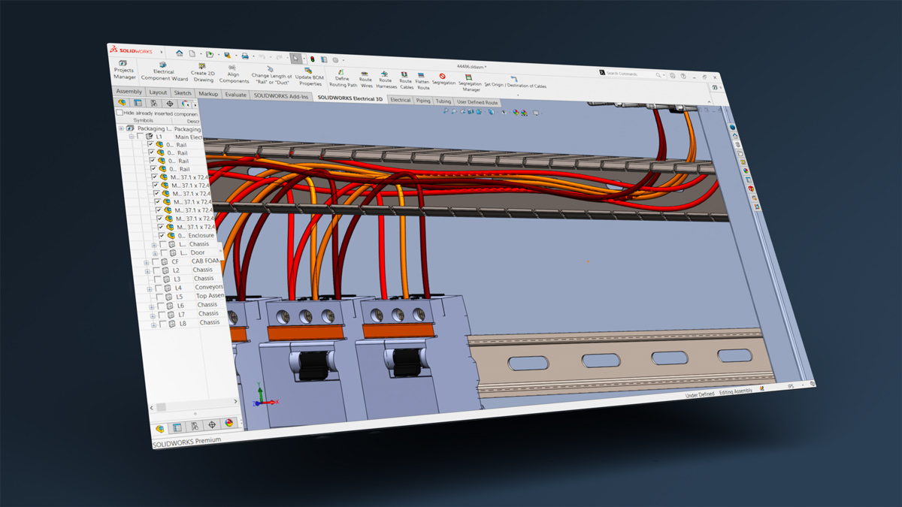Check the CAB FOAM tree item checkbox

click(x=155, y=261)
